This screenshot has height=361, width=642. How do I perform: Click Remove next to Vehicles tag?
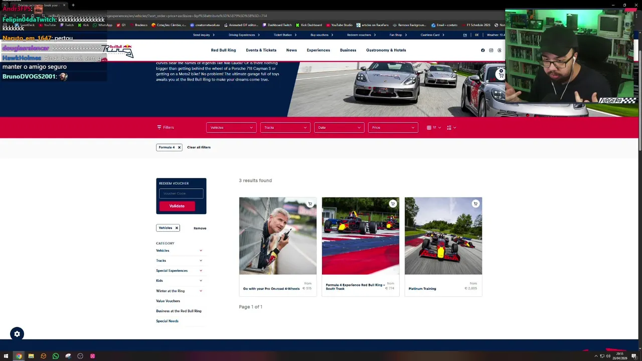(200, 228)
